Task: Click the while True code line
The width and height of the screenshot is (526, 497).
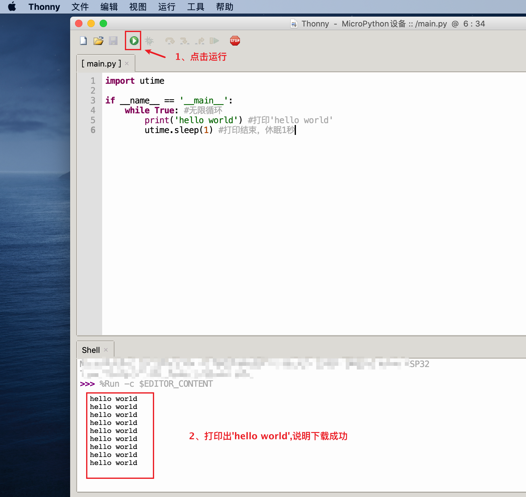Action: point(173,110)
